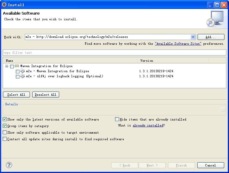
Task: Click the Cancel button
Action: 210,165
